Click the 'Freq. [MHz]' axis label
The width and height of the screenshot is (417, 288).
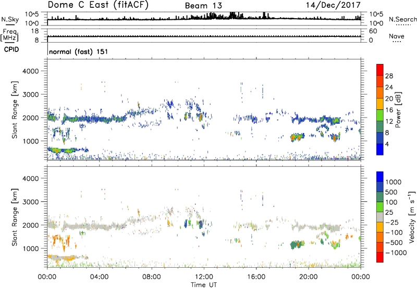10,35
